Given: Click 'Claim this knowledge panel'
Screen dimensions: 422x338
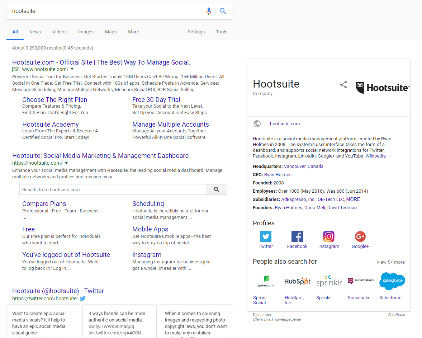Looking at the screenshot, I should tap(277, 319).
